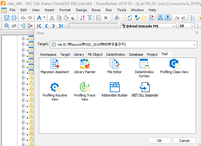Screen dimensions: 201x146
Task: Click the Print toolbar icon
Action: 14,18
